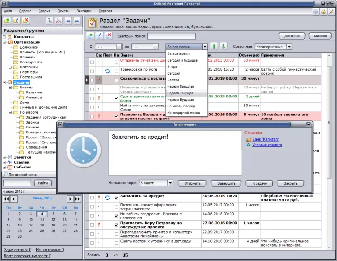This screenshot has height=261, width=337.
Task: Click the padlock icon in top right
Action: 324,12
